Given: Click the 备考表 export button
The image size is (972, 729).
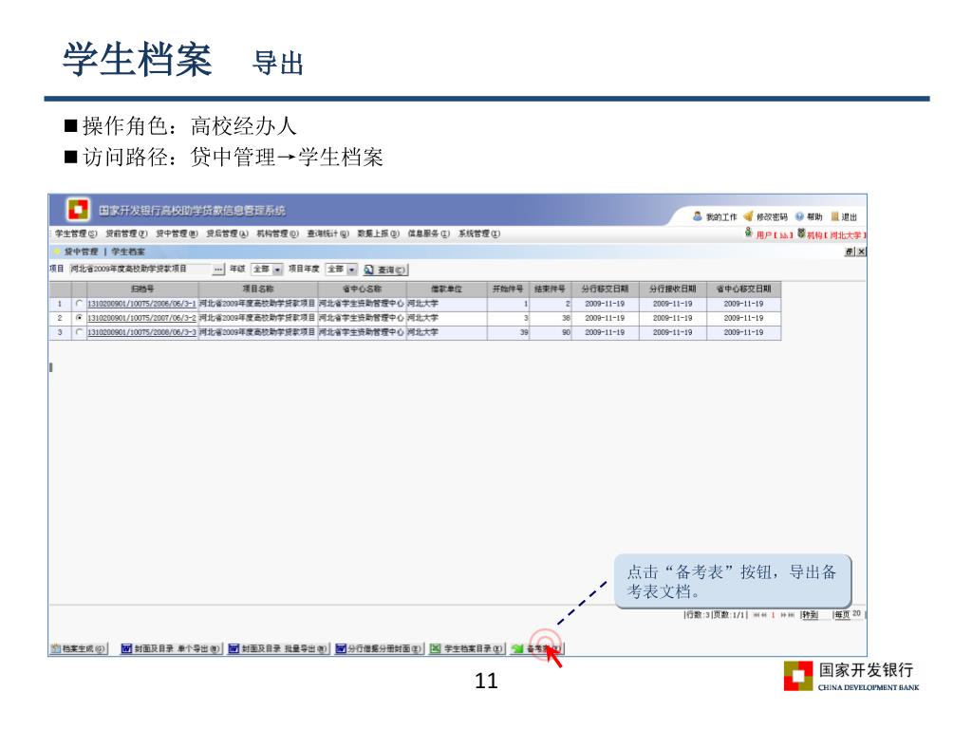Looking at the screenshot, I should point(537,648).
